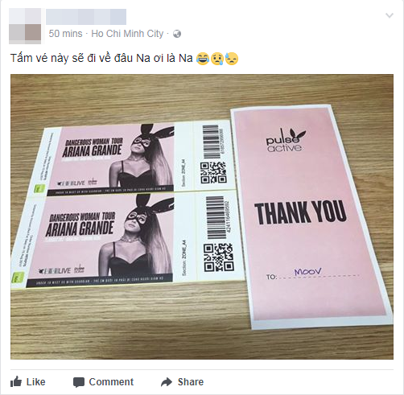Open the post options chevron menu

tap(390, 15)
